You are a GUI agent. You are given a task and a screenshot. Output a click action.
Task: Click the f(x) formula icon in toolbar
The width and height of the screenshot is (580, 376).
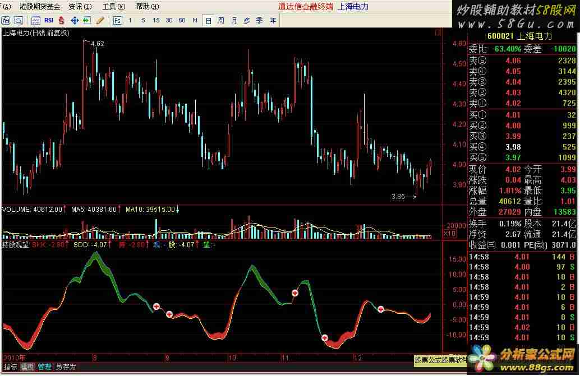click(6, 21)
